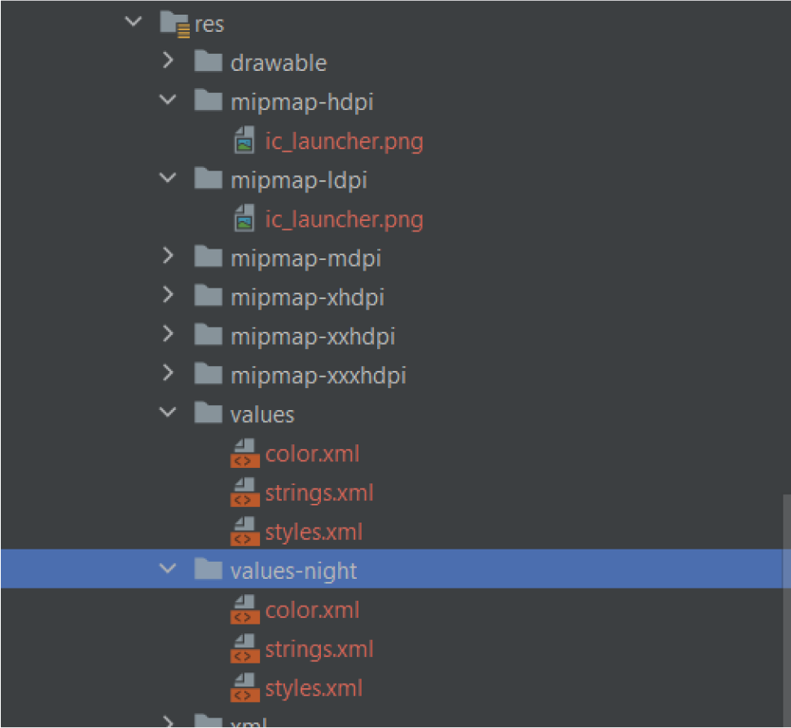The width and height of the screenshot is (791, 728).
Task: Select the drawable folder label
Action: pyautogui.click(x=279, y=63)
